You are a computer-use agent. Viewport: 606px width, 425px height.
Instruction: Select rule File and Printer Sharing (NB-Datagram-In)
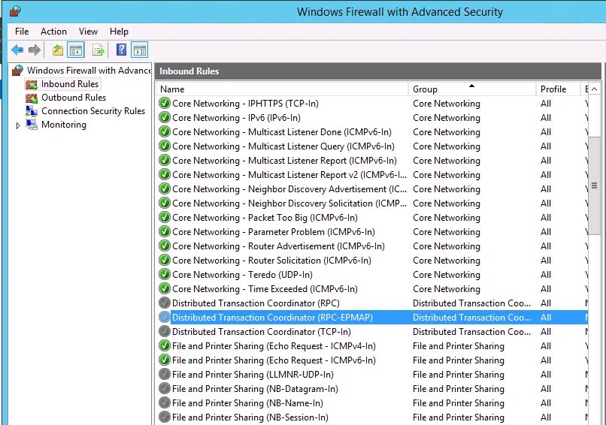(x=255, y=389)
